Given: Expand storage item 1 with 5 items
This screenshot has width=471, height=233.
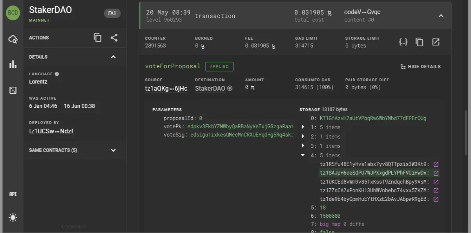Looking at the screenshot, I should click(x=303, y=127).
